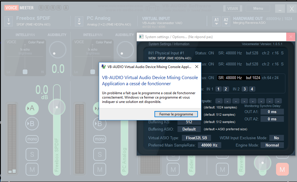The height and width of the screenshot is (182, 297).
Task: Open the Voicemeeter Menu
Action: [x=258, y=8]
